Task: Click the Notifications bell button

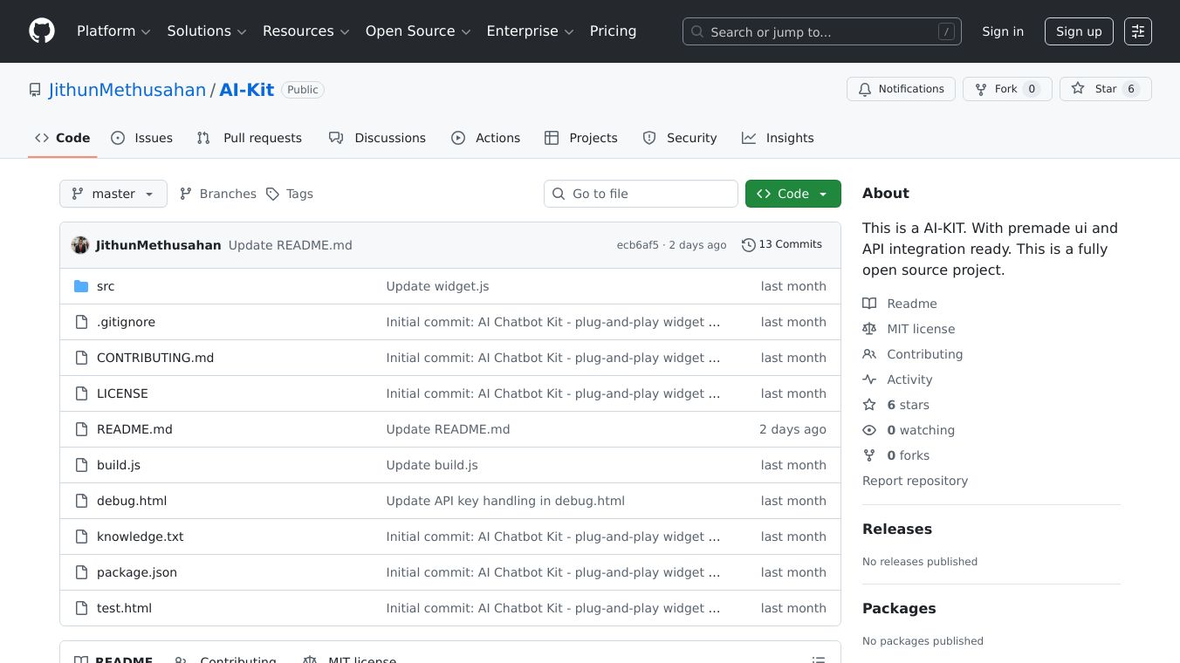Action: (x=901, y=89)
